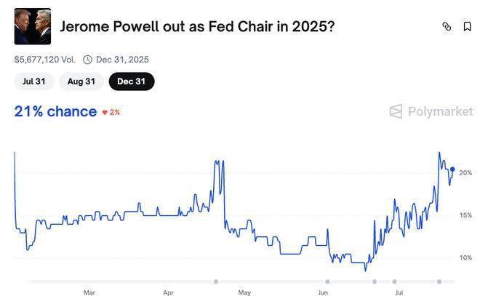Choose the Dec 31 tab

131,81
